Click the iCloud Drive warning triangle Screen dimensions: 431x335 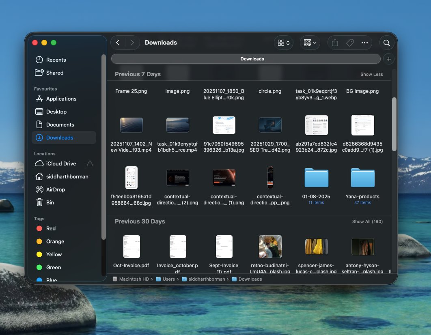90,164
